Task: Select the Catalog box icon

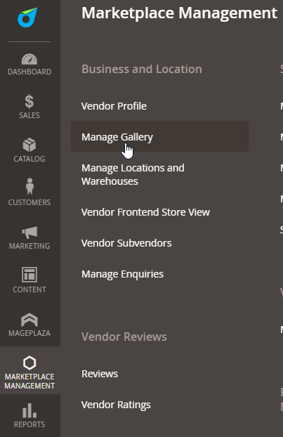Action: pyautogui.click(x=29, y=145)
